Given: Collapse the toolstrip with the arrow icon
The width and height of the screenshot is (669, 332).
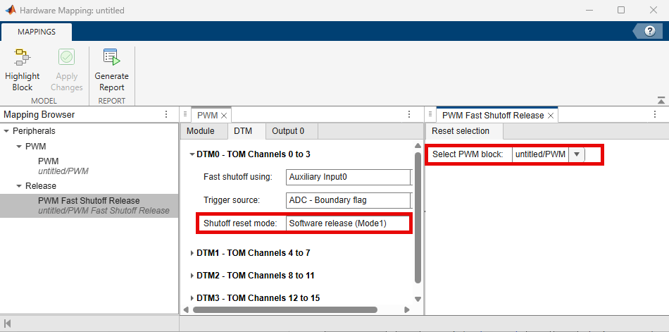Looking at the screenshot, I should coord(661,100).
